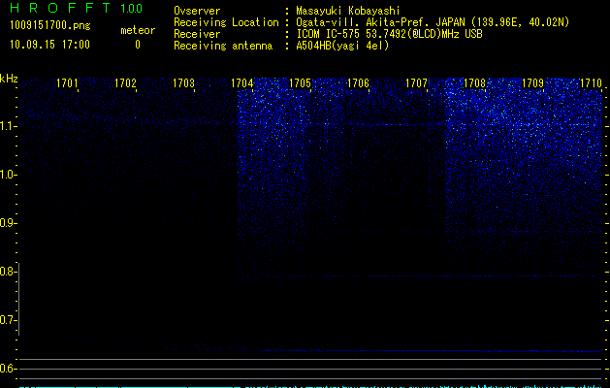Click the A504HB(yagi 4el) antenna value
610x388 pixels.
pyautogui.click(x=342, y=46)
